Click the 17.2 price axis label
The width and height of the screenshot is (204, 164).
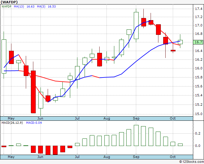click(x=199, y=17)
